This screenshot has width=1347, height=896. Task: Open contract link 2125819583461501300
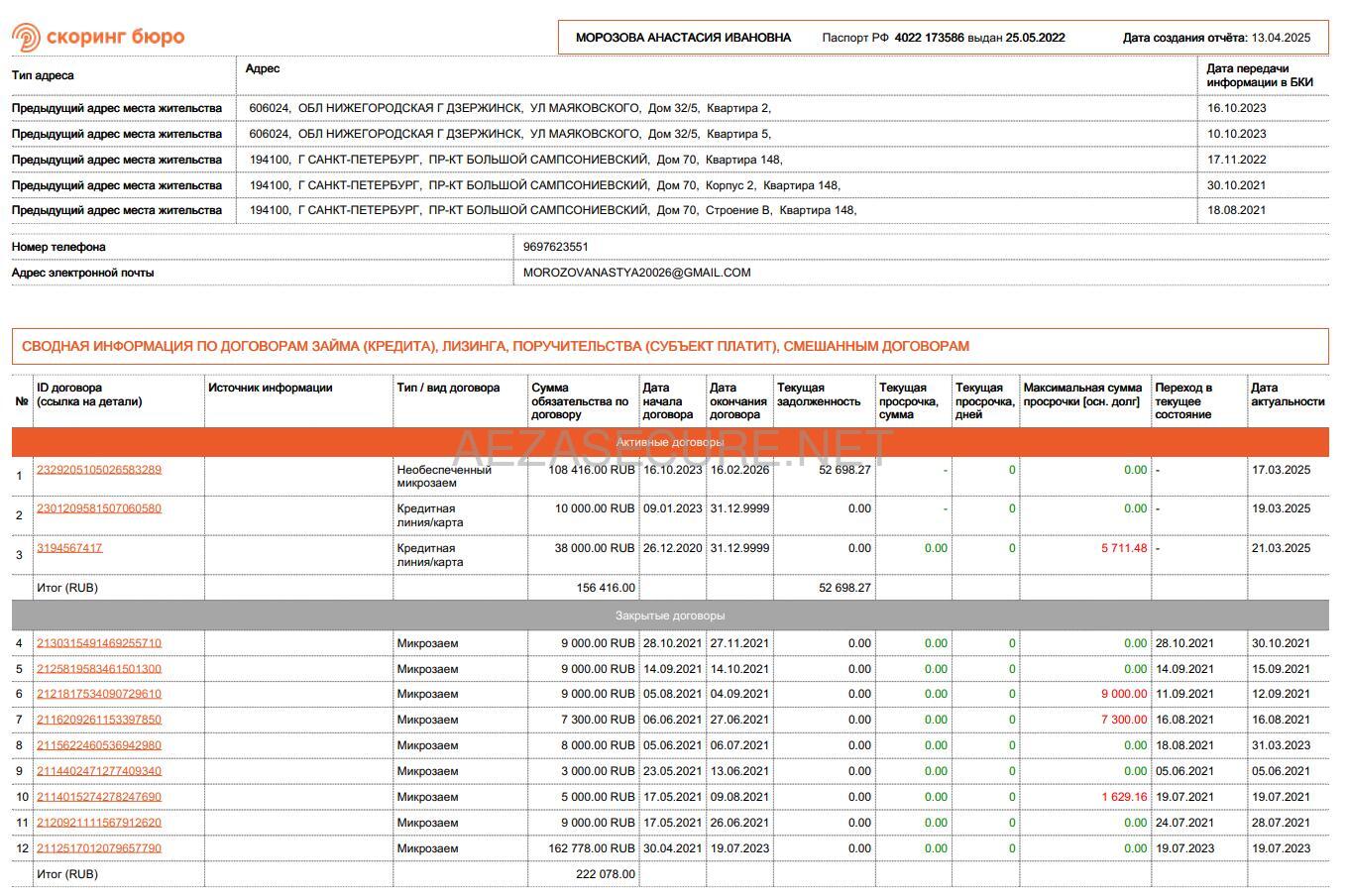(99, 669)
